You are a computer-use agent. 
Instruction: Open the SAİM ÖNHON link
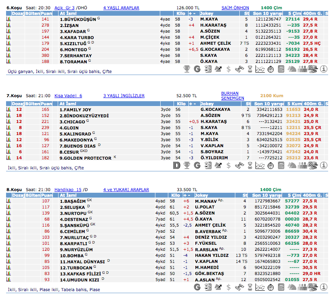pyautogui.click(x=235, y=8)
